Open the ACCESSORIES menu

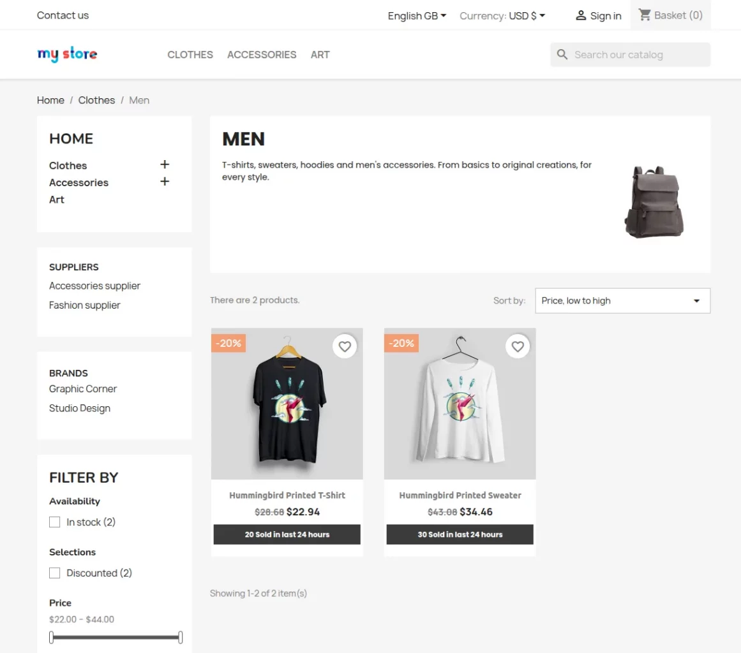pos(262,55)
